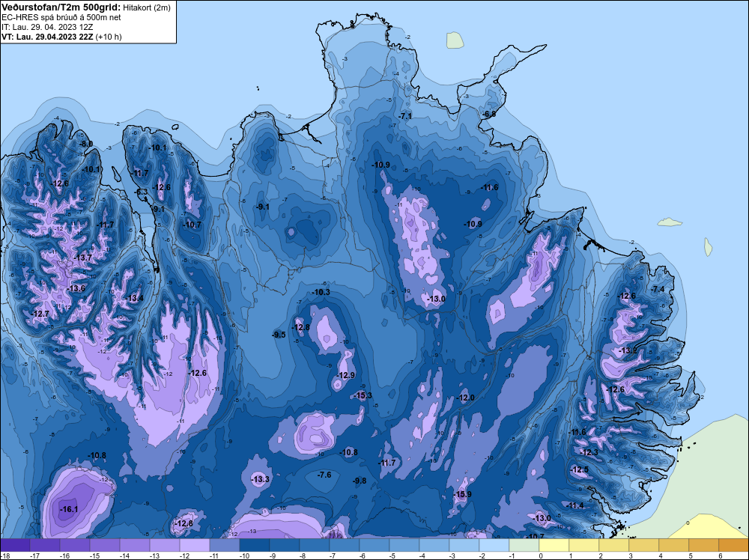Click the -7.6 temperature reading
Viewport: 749px width, 560px height.
(324, 475)
